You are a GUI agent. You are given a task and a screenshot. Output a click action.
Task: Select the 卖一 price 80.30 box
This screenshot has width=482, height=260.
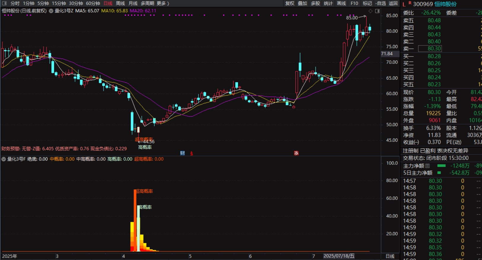coord(430,49)
